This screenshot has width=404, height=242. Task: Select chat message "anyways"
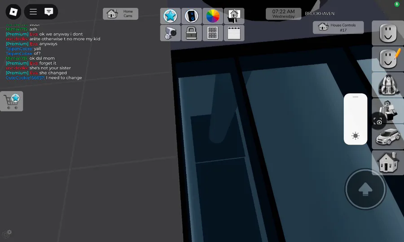(x=48, y=44)
